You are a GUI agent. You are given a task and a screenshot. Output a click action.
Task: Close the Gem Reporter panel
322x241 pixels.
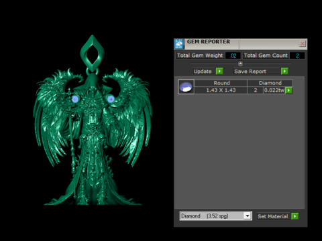302,44
